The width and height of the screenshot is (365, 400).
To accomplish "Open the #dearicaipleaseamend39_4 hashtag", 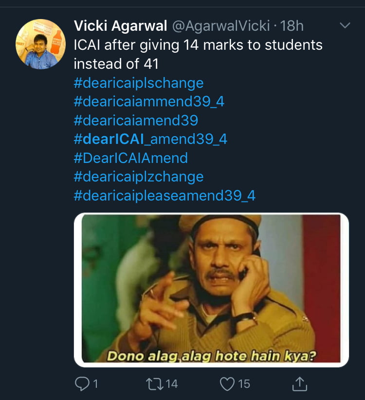I will 164,196.
